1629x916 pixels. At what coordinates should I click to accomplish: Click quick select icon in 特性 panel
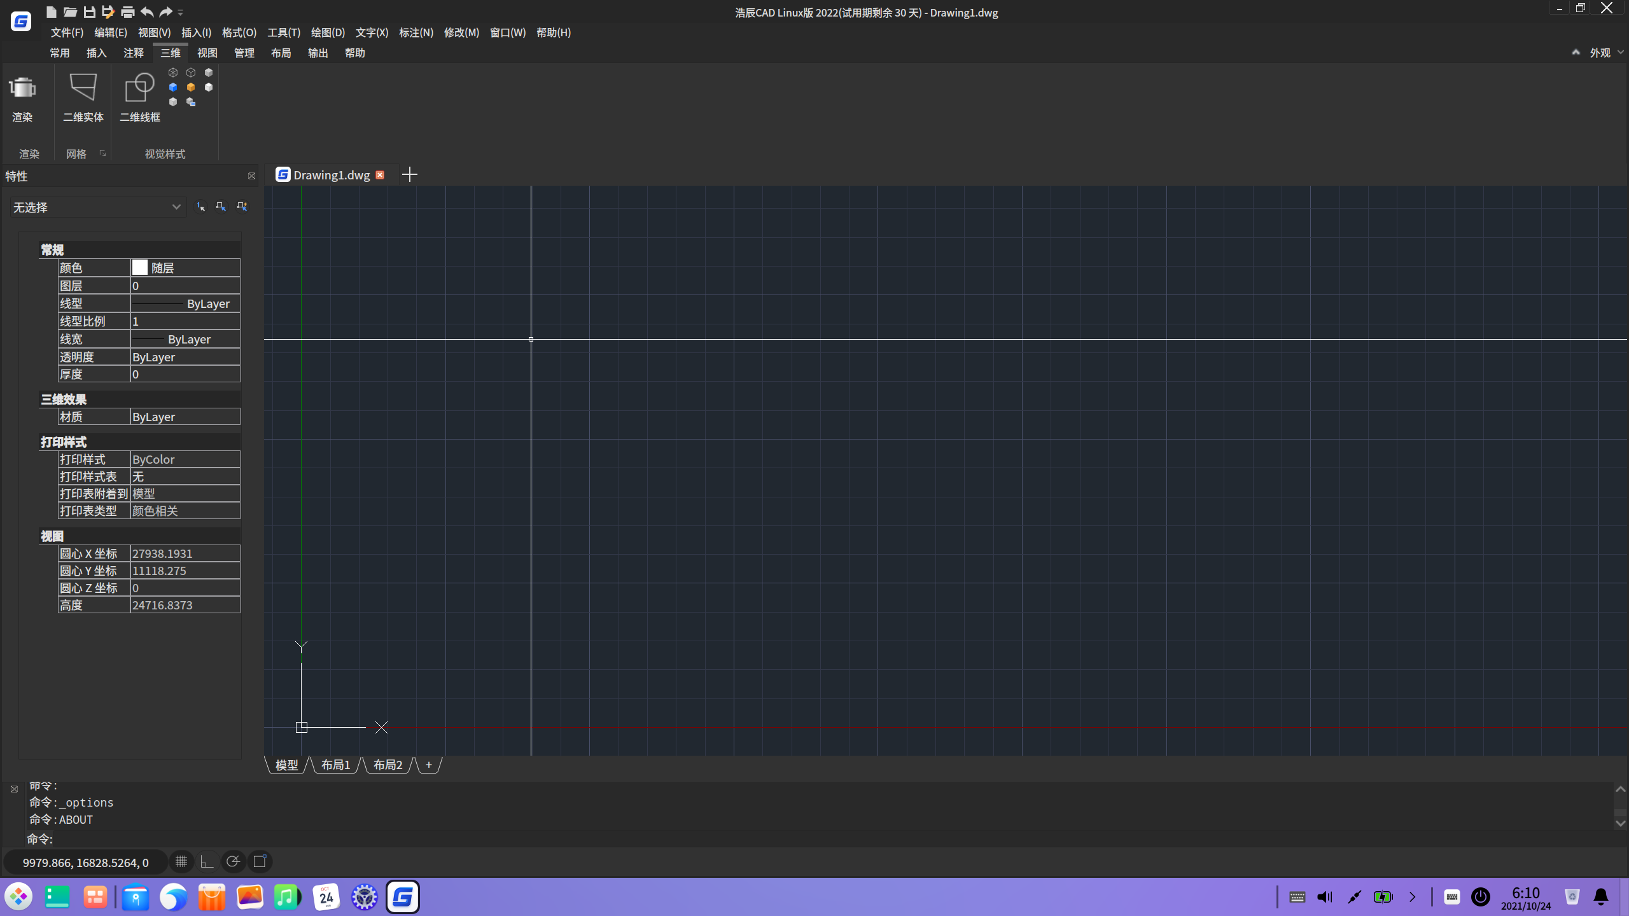coord(242,207)
